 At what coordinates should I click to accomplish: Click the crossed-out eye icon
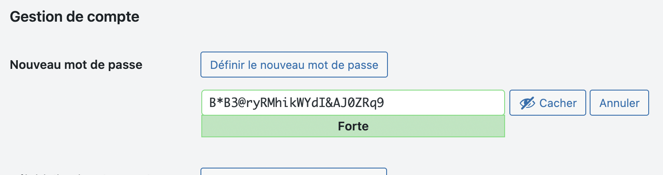pos(527,103)
